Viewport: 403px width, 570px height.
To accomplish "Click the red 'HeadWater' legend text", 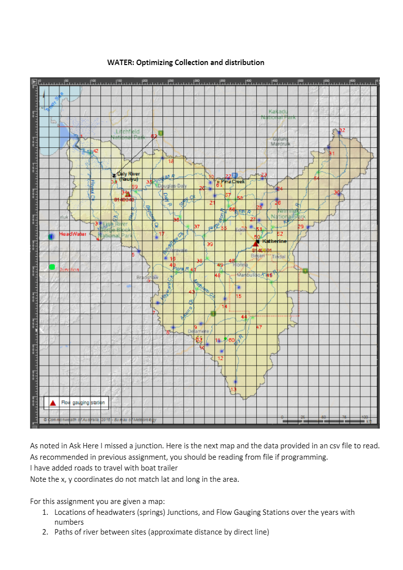I will pyautogui.click(x=73, y=234).
